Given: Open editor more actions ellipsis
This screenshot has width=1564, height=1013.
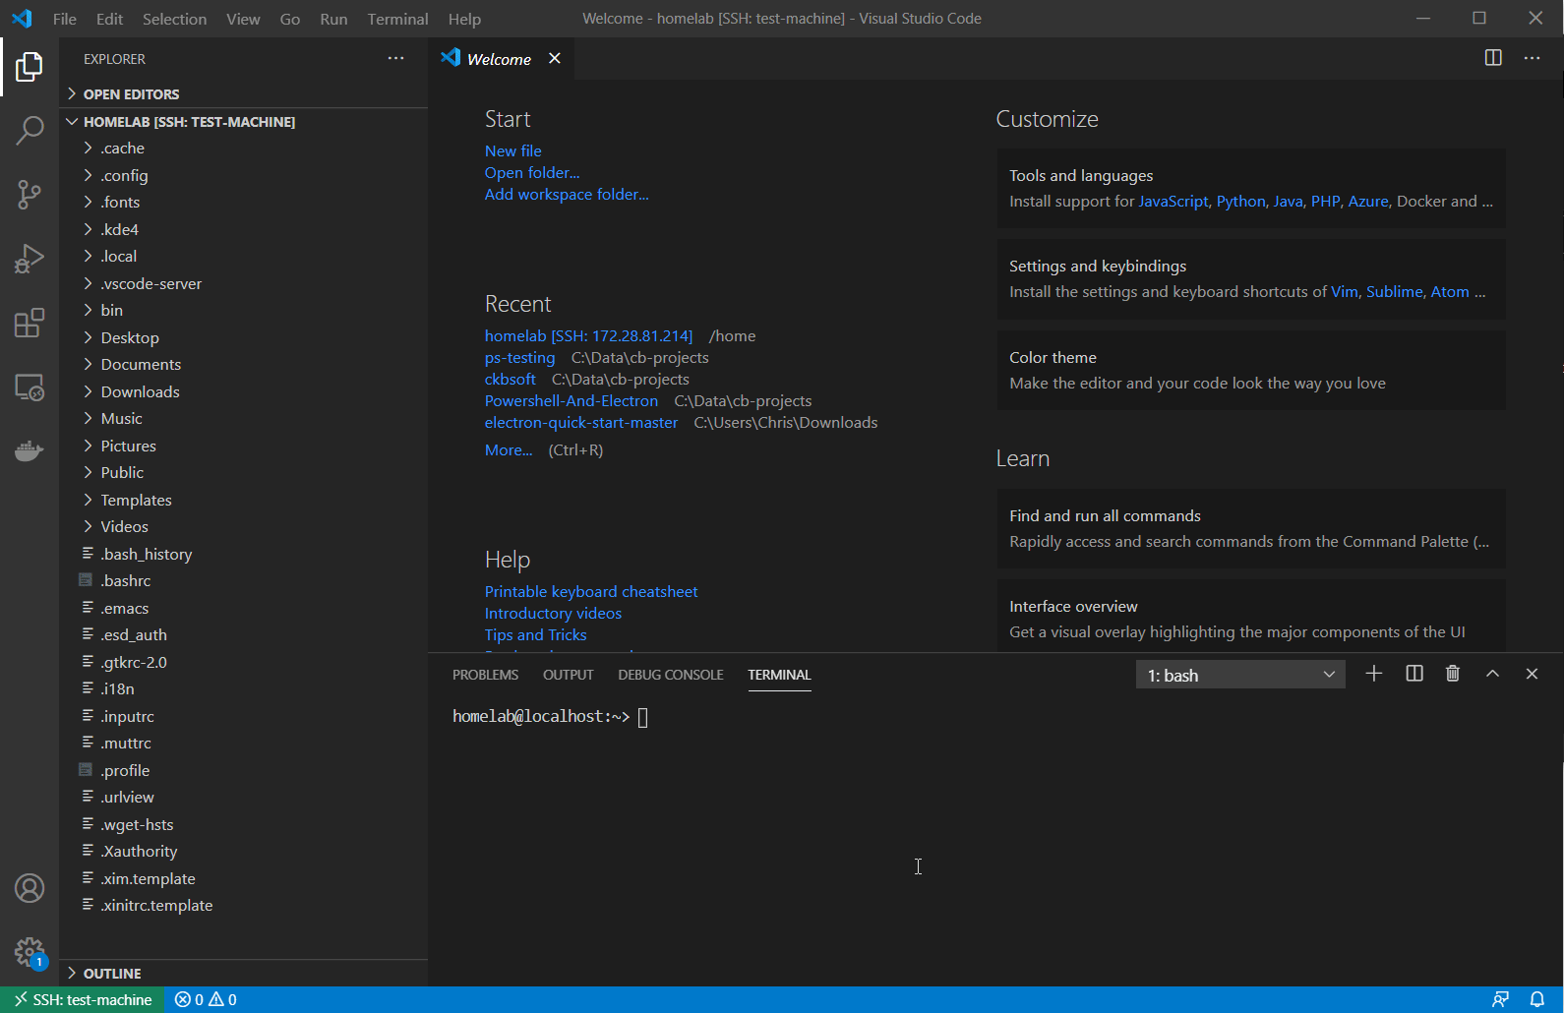Looking at the screenshot, I should click(x=1532, y=58).
